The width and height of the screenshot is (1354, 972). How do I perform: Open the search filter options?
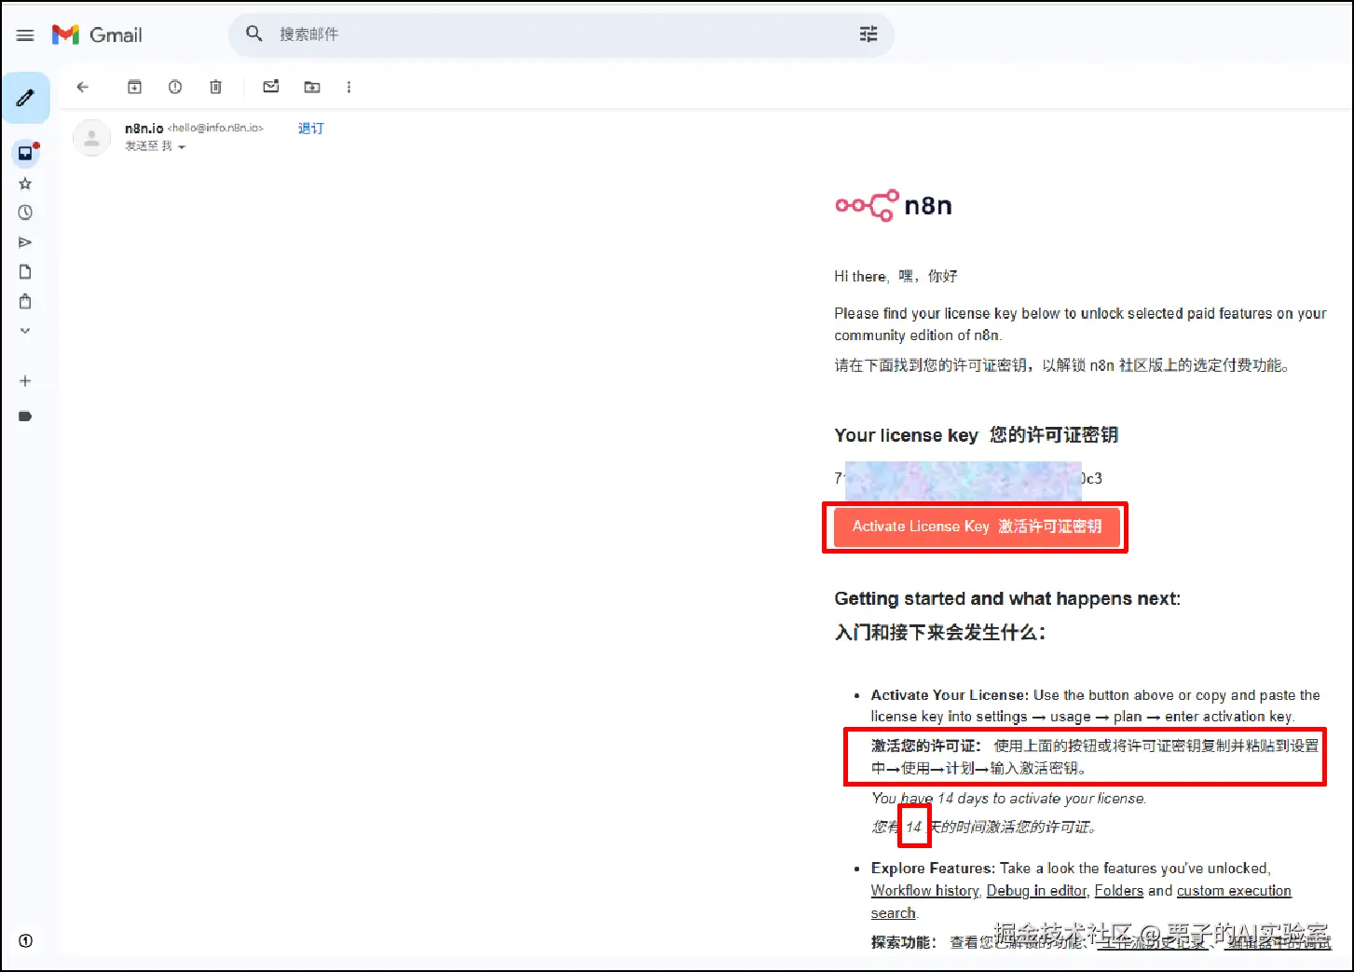coord(868,34)
